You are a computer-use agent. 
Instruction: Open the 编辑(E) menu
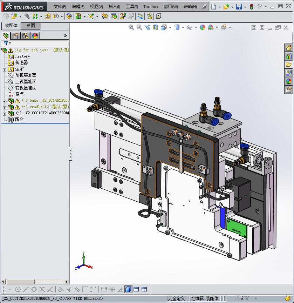(x=78, y=7)
